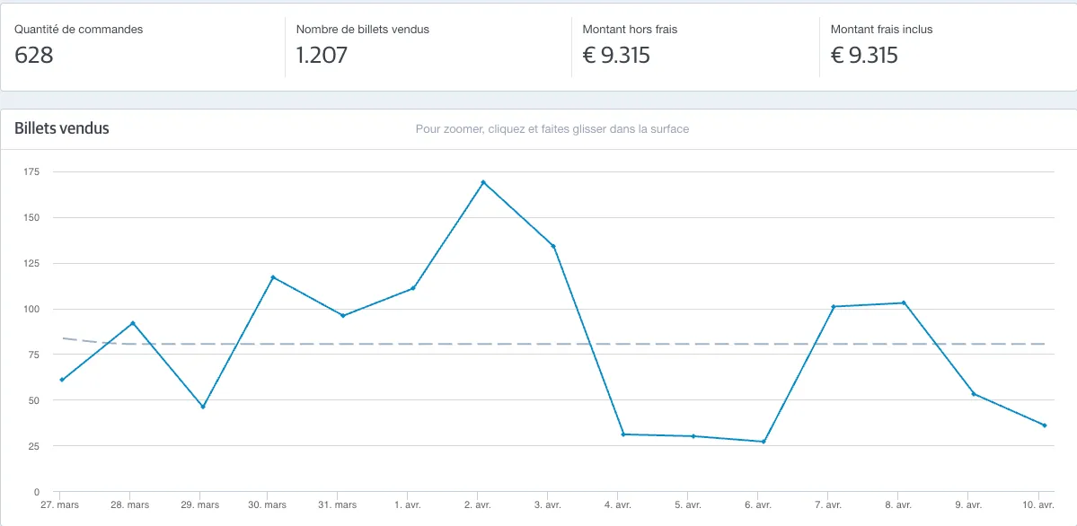Click the 75 y-axis label
Screen dimensions: 1077x526
tap(34, 355)
